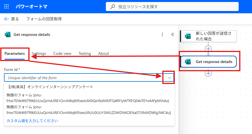The image size is (252, 134).
Task: Collapse the panel with double chevron
Action: coord(173,34)
